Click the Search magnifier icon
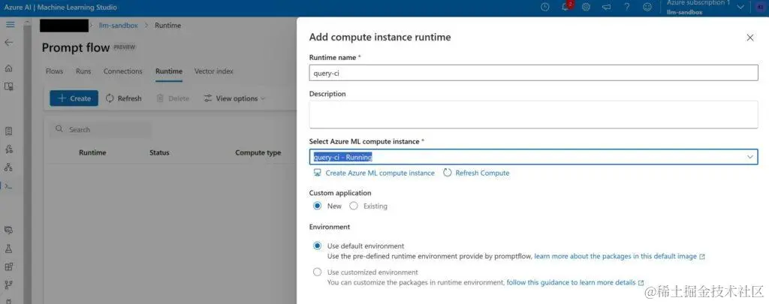 (x=59, y=129)
